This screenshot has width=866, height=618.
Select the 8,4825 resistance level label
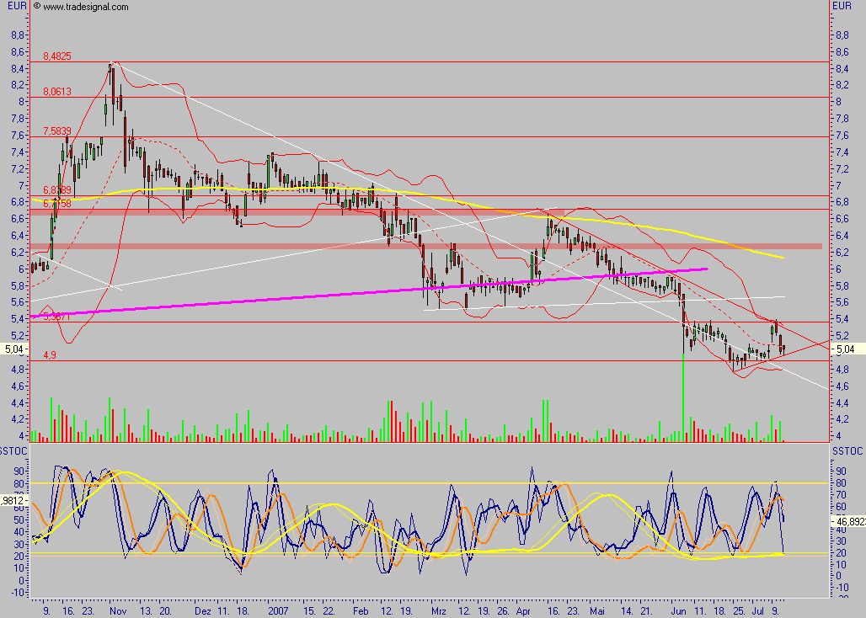coord(56,56)
